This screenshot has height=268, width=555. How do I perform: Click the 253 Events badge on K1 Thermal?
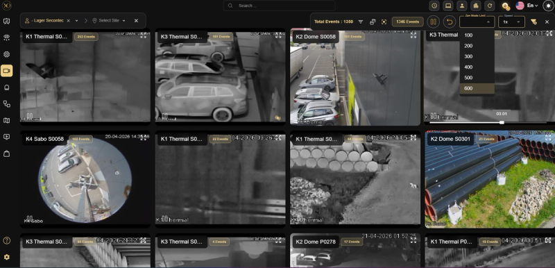coord(86,37)
